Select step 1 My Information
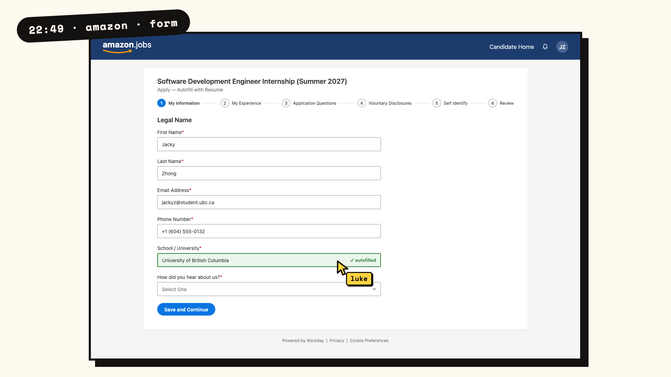 pyautogui.click(x=179, y=103)
